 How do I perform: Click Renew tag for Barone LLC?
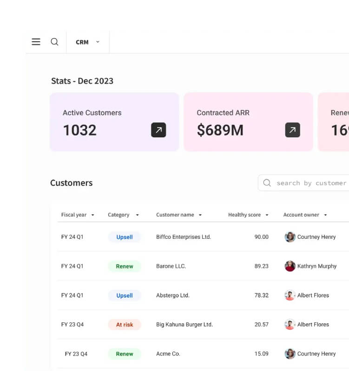(x=125, y=266)
